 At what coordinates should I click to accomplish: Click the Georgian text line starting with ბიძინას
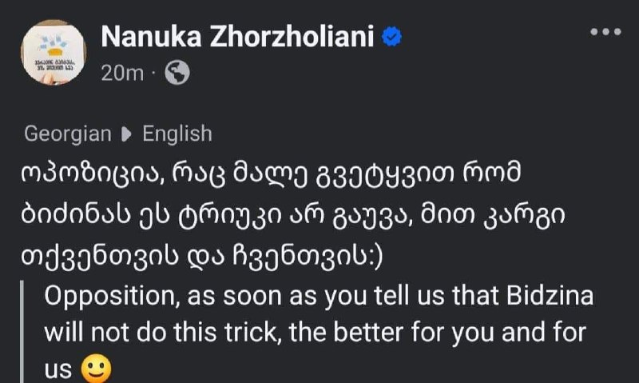[292, 216]
